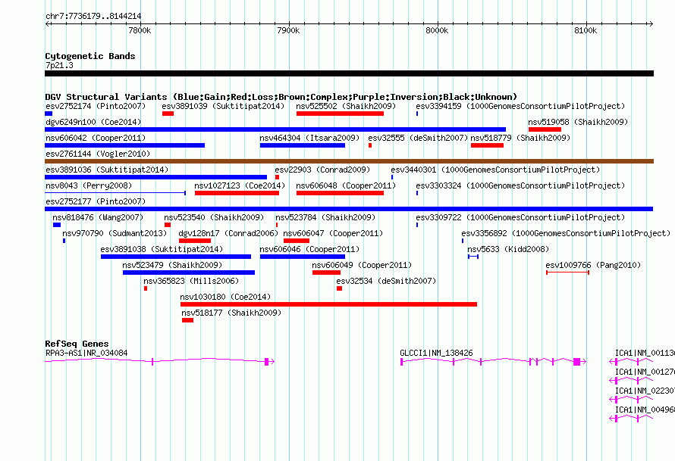Select the esv2752177 (Pinto2007) label
The height and width of the screenshot is (461, 675).
pos(96,201)
